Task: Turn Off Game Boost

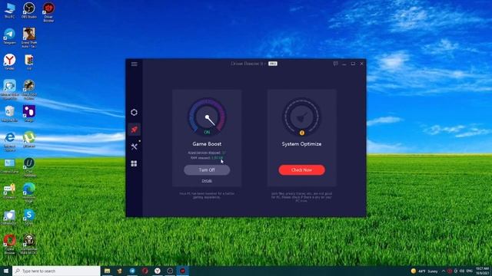Action: point(207,170)
